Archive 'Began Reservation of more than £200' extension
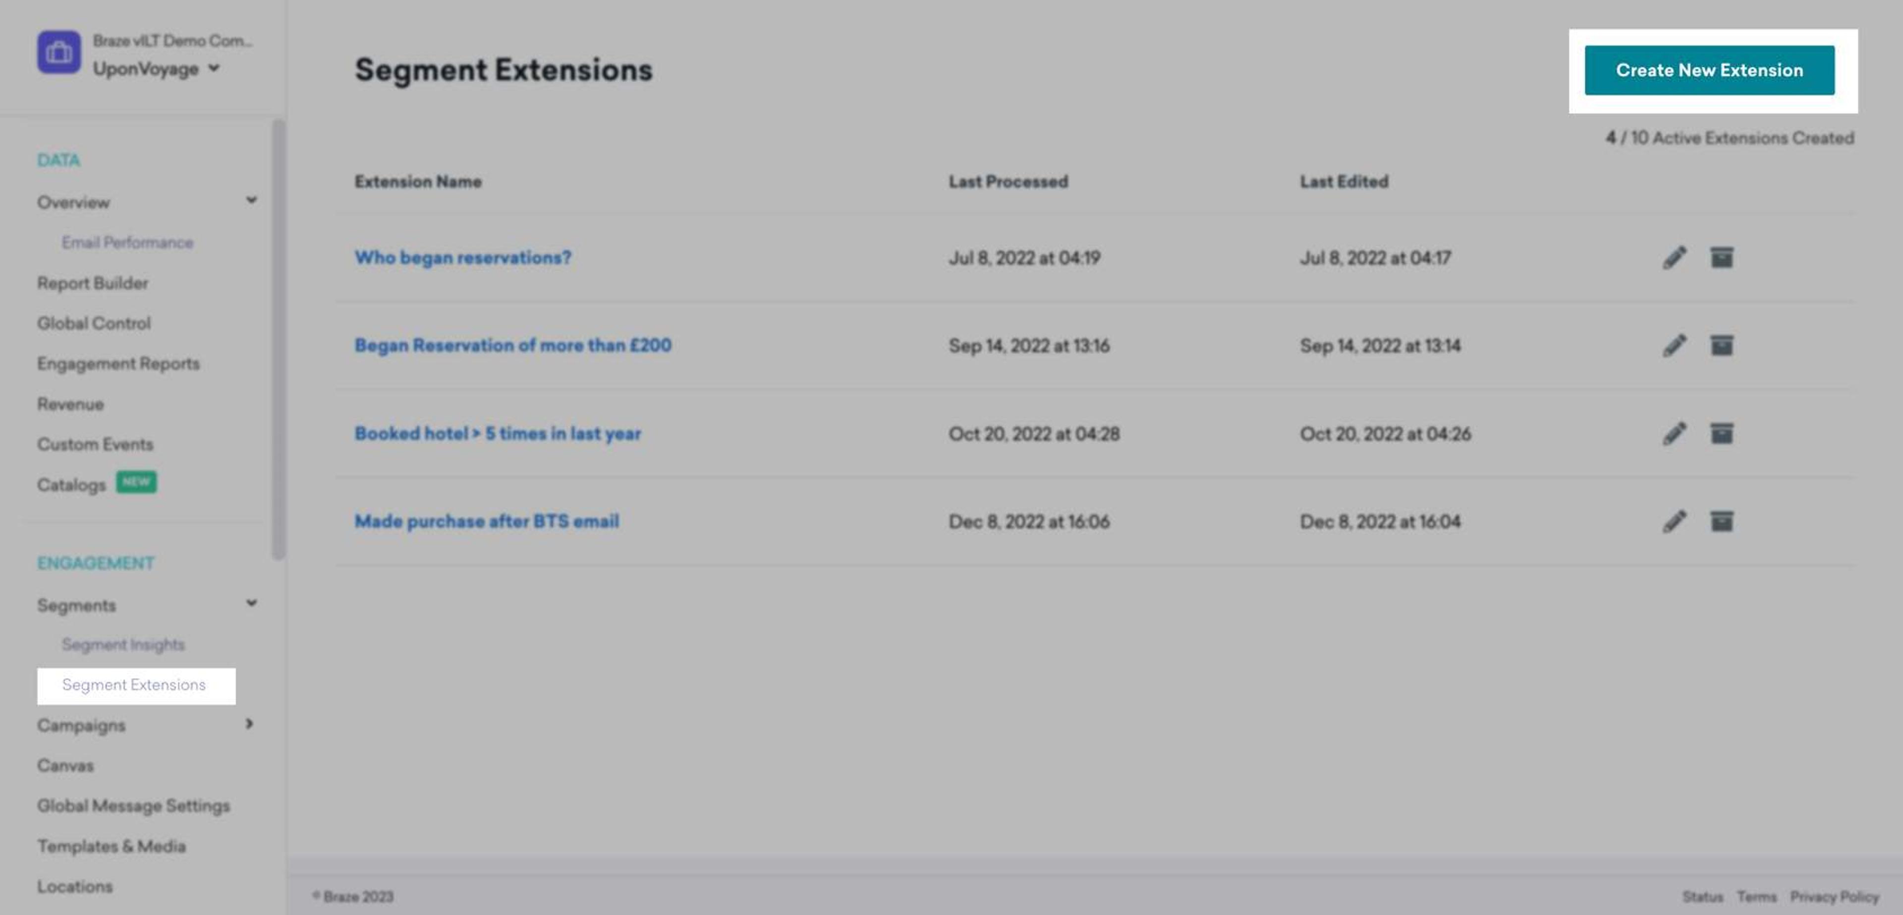Screen dimensions: 1903x915 click(1721, 346)
